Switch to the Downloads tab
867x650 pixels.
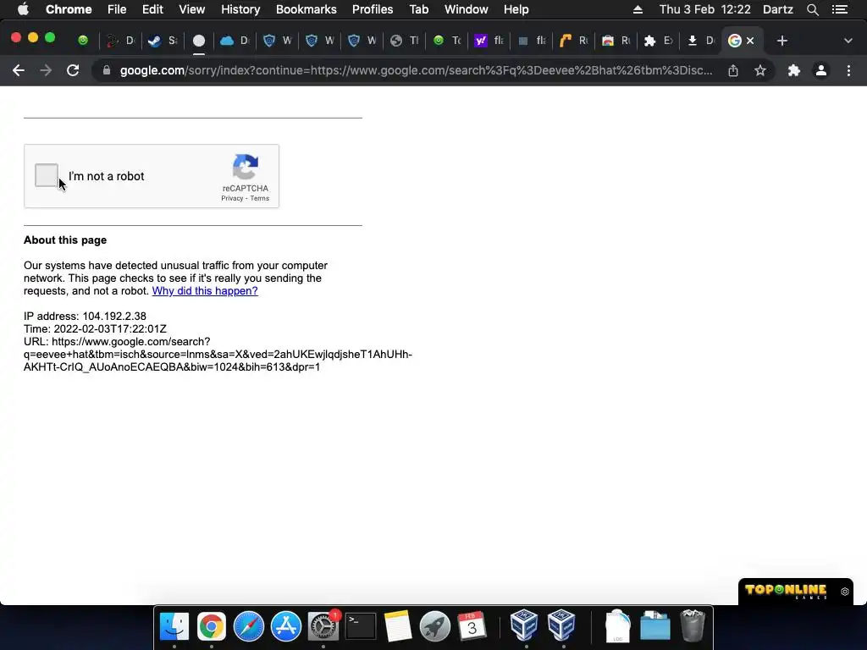pyautogui.click(x=700, y=41)
